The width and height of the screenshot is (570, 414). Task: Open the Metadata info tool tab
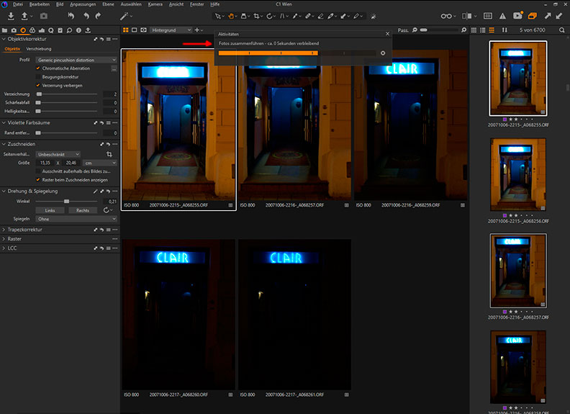[78, 30]
